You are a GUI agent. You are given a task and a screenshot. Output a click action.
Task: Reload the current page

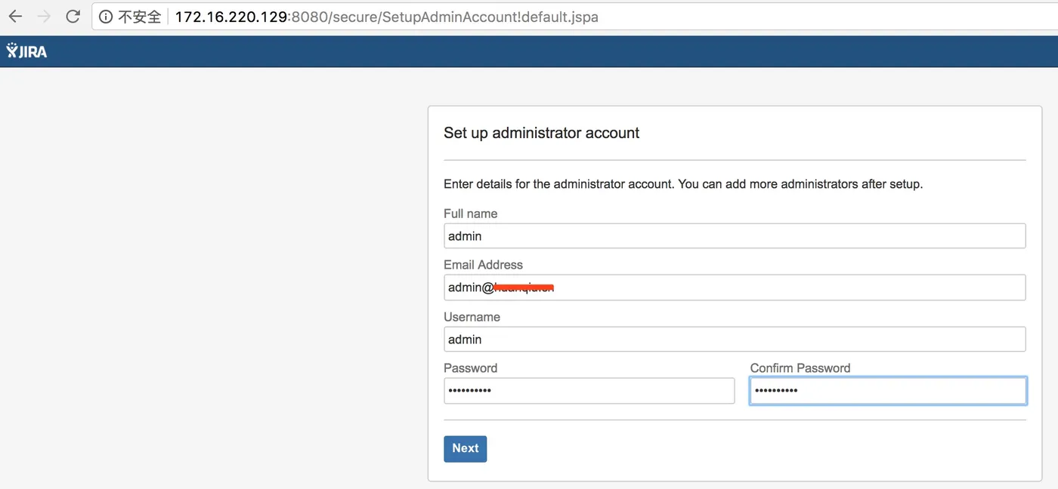(x=73, y=17)
